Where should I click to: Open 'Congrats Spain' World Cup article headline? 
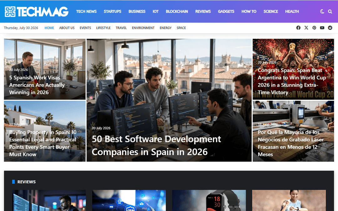tap(292, 81)
